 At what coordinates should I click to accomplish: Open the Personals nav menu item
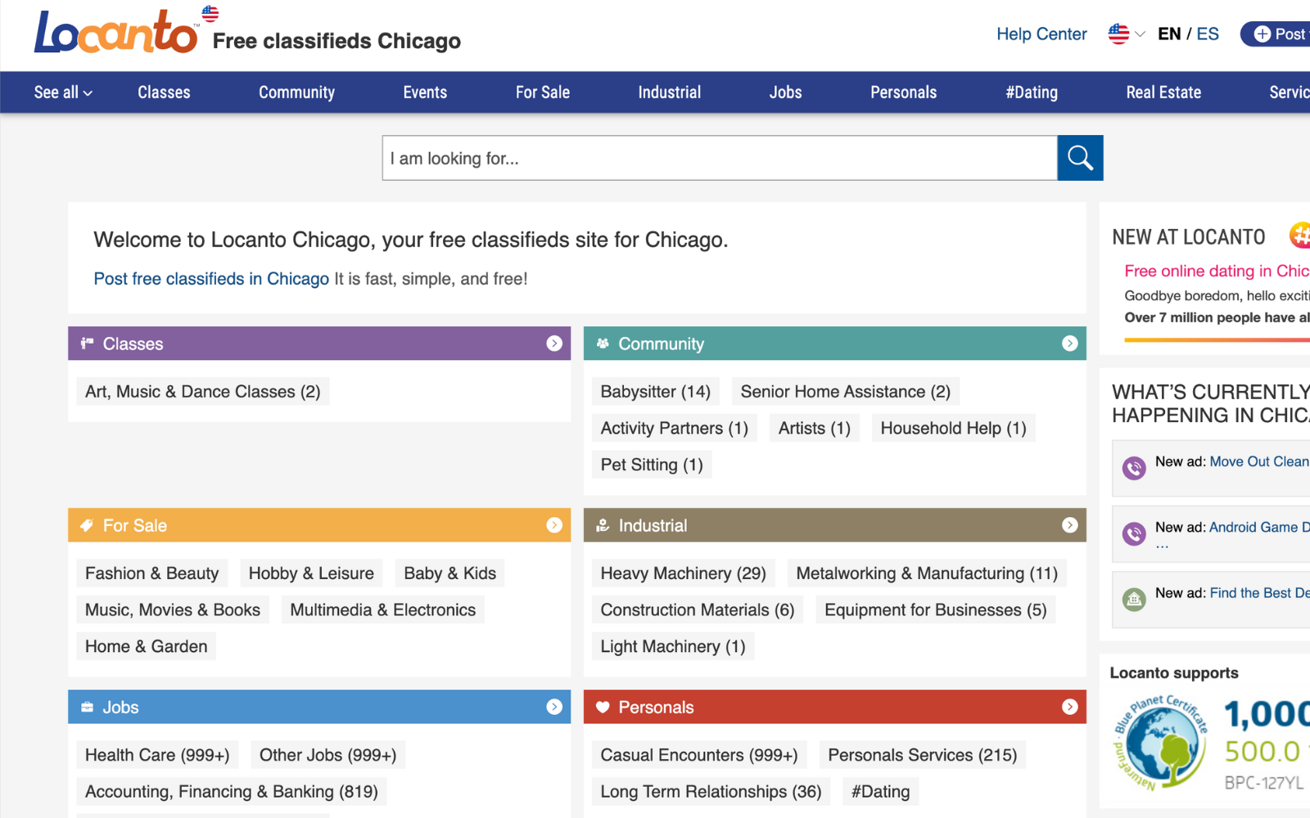(903, 92)
